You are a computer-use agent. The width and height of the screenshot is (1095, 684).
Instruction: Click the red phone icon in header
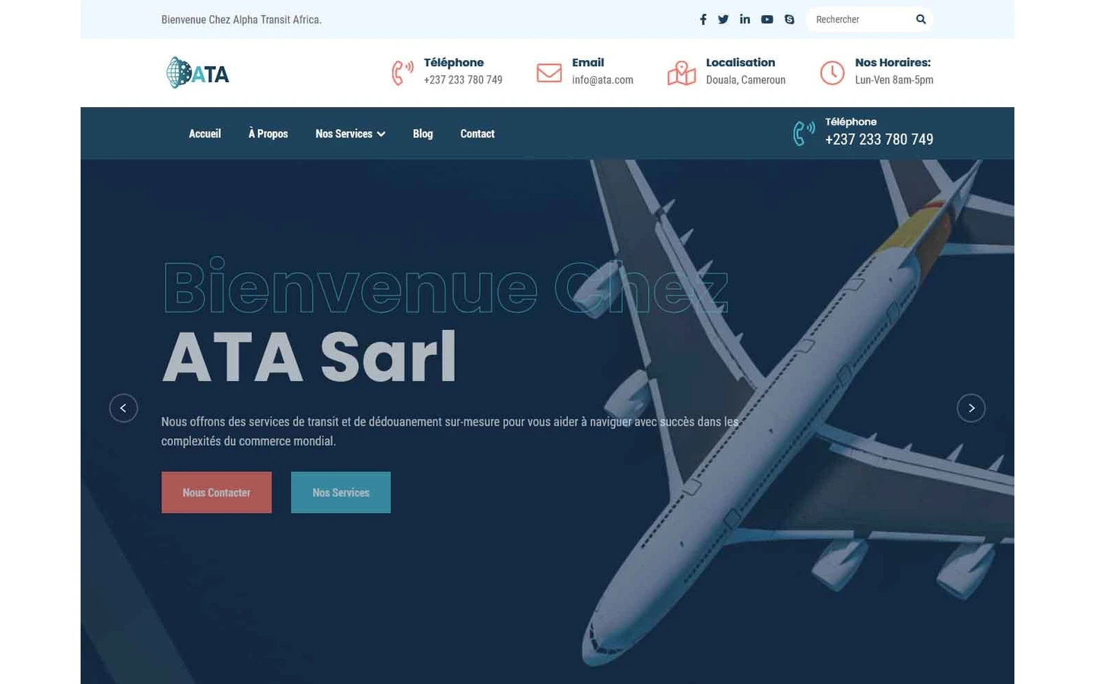coord(402,72)
